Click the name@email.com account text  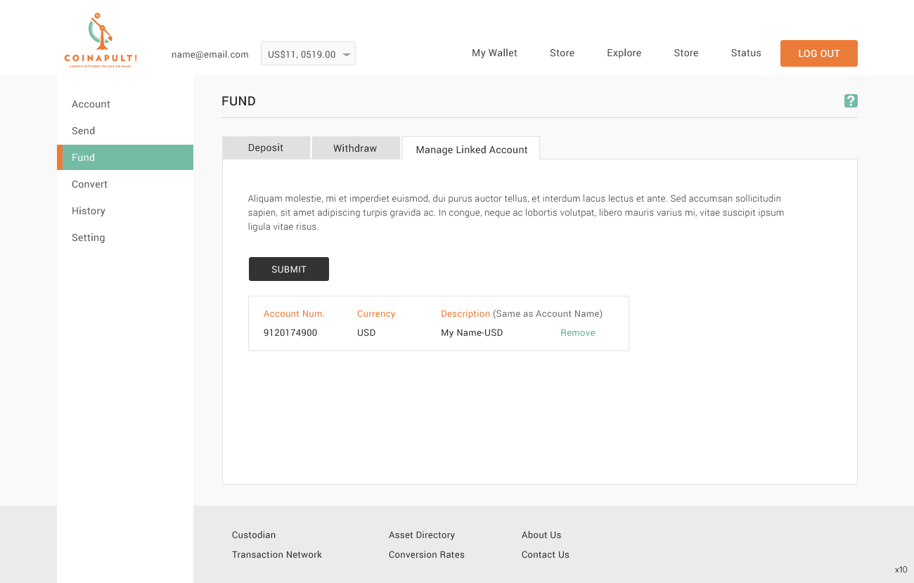(210, 54)
